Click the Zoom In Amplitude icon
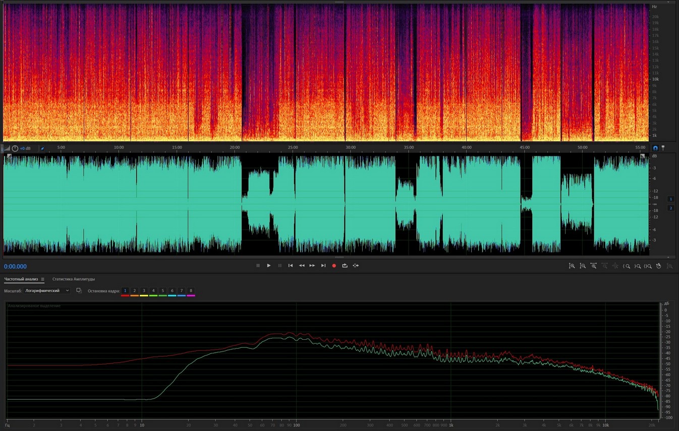 click(x=572, y=266)
